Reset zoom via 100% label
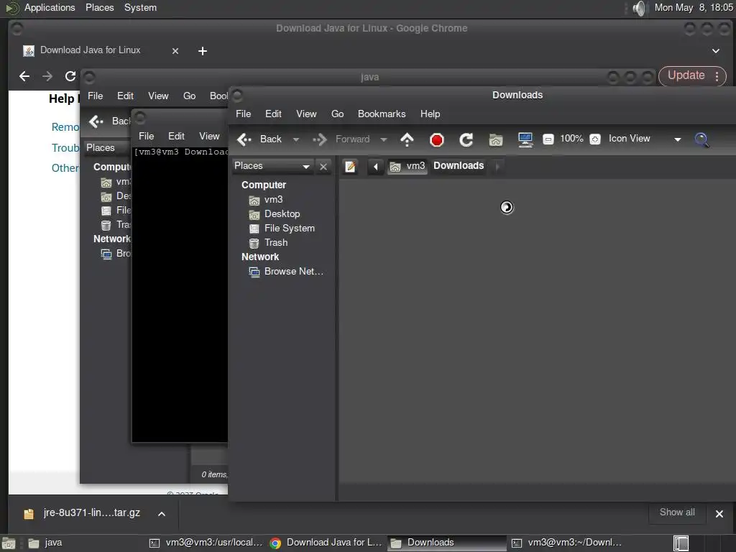736x552 pixels. point(571,139)
